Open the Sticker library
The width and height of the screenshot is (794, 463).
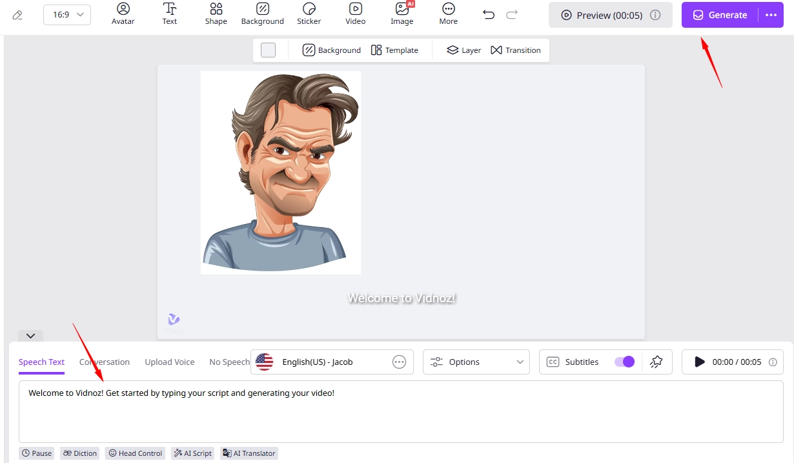pos(309,14)
